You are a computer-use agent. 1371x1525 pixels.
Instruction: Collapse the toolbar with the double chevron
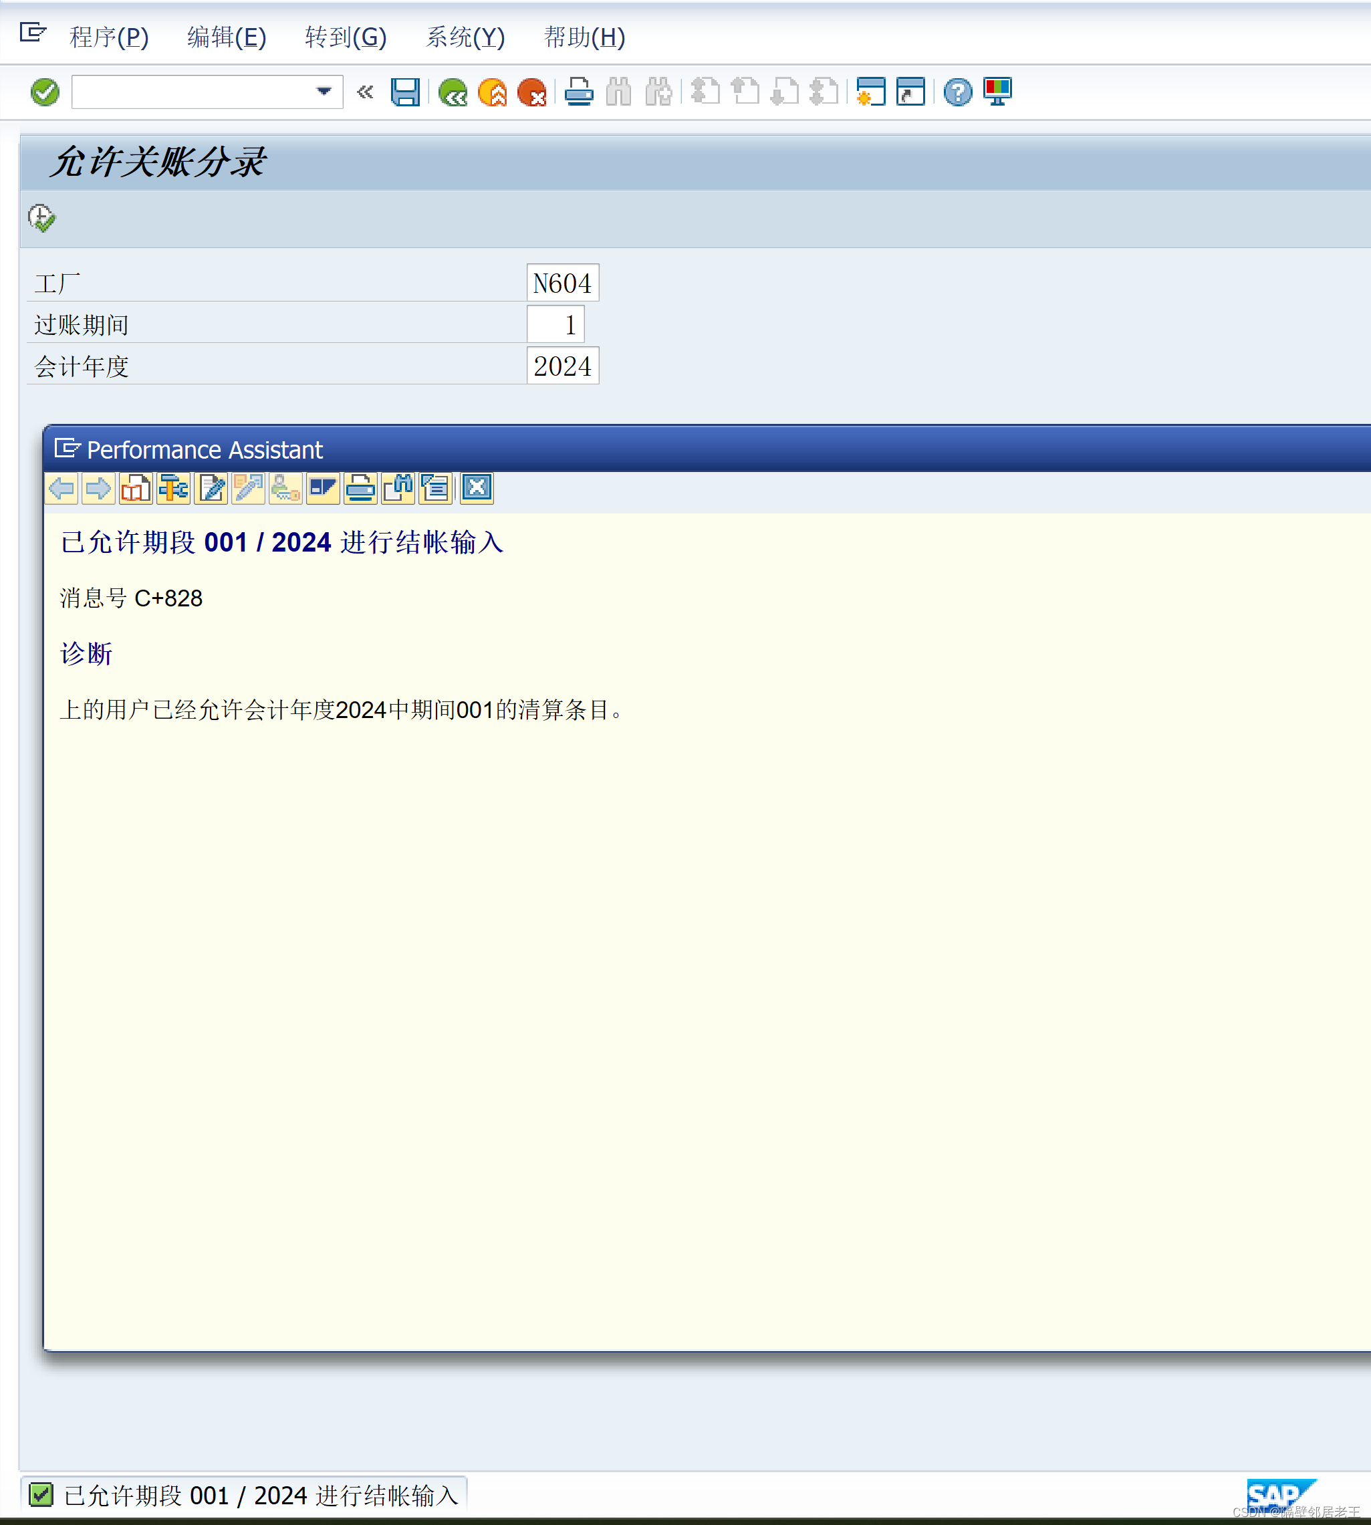click(366, 92)
